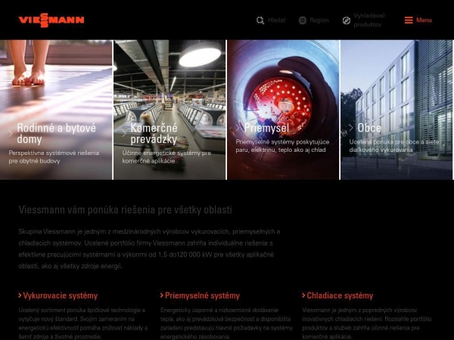Click text 'Účinné energetické systémy pre komerčné aplikácie'
This screenshot has width=454, height=340.
click(x=166, y=157)
